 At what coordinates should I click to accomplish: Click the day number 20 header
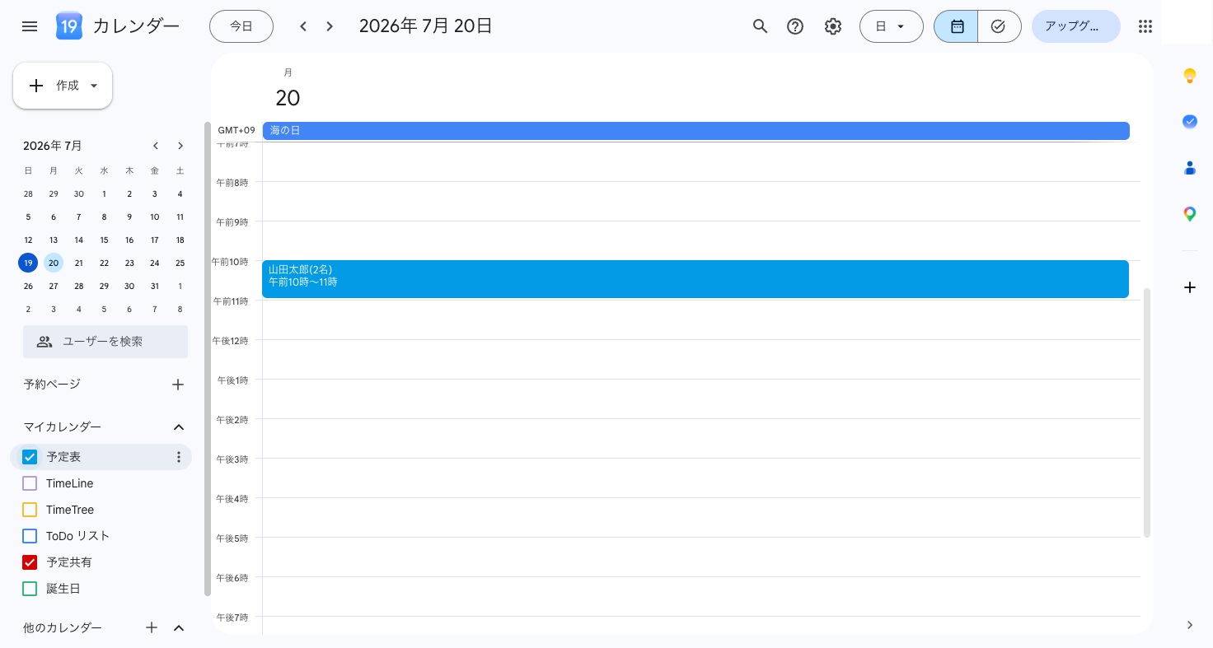[288, 98]
